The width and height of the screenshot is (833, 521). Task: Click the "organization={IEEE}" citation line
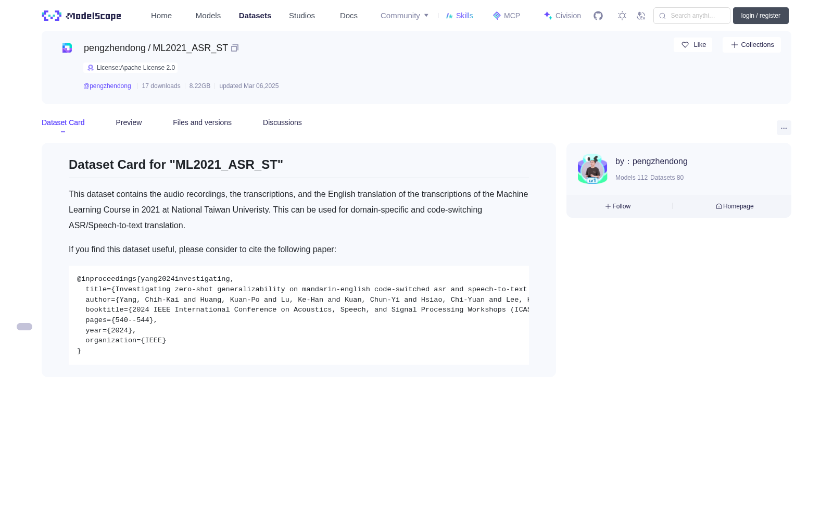tap(126, 340)
